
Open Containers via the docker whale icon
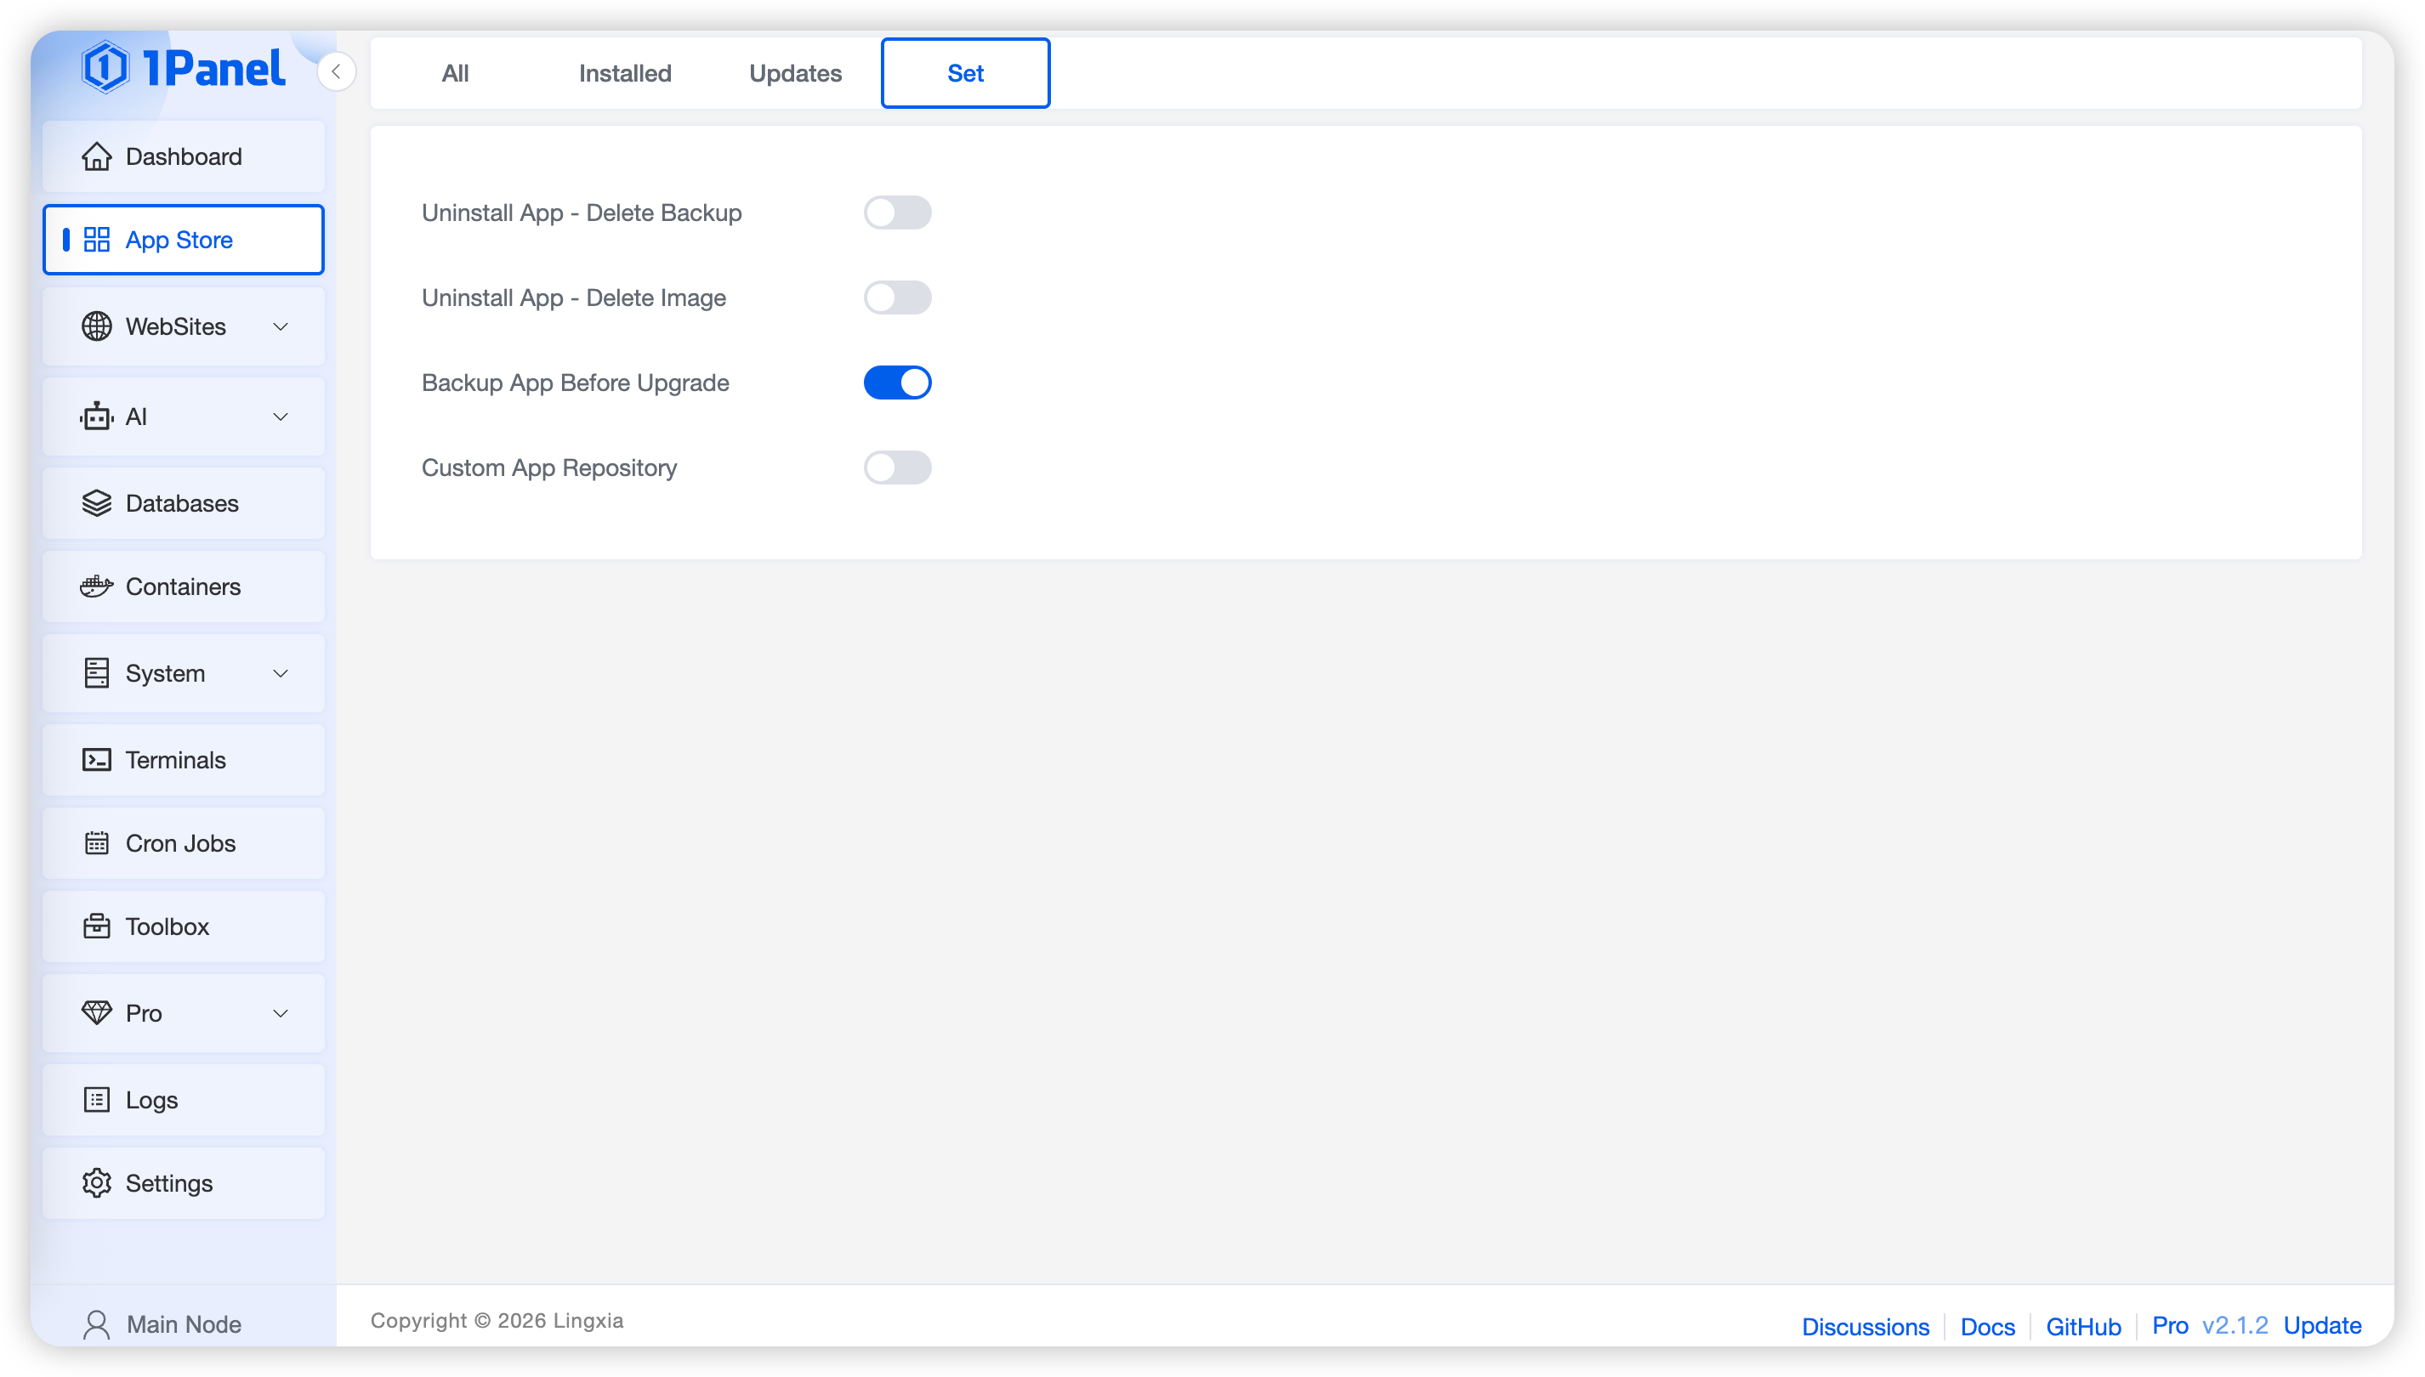coord(96,586)
